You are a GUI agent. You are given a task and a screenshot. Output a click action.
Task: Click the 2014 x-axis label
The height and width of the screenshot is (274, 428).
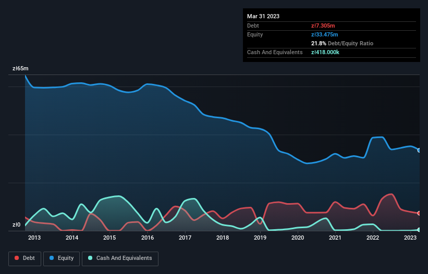(72, 238)
